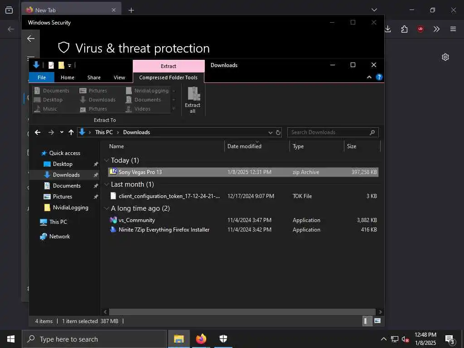Click the horizontal scrollbar in file list
Screen dimensions: 464x348
(x=242, y=312)
